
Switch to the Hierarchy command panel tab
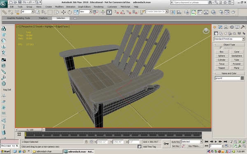coord(226,27)
